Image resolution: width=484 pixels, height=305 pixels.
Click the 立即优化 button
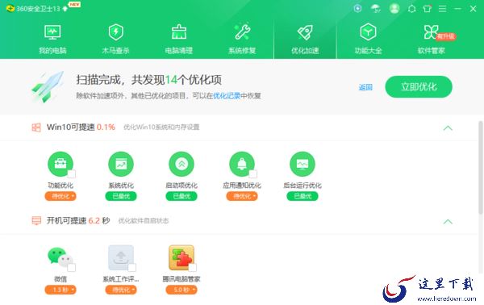pyautogui.click(x=419, y=87)
